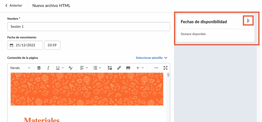This screenshot has height=122, width=262.
Task: Open Seleccionar plantilla menu
Action: (x=151, y=58)
